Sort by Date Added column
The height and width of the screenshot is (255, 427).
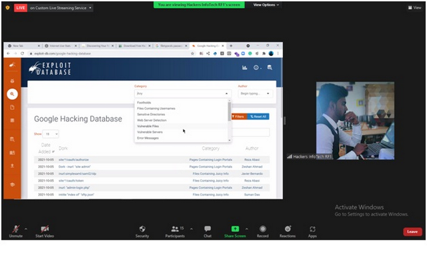click(x=46, y=148)
